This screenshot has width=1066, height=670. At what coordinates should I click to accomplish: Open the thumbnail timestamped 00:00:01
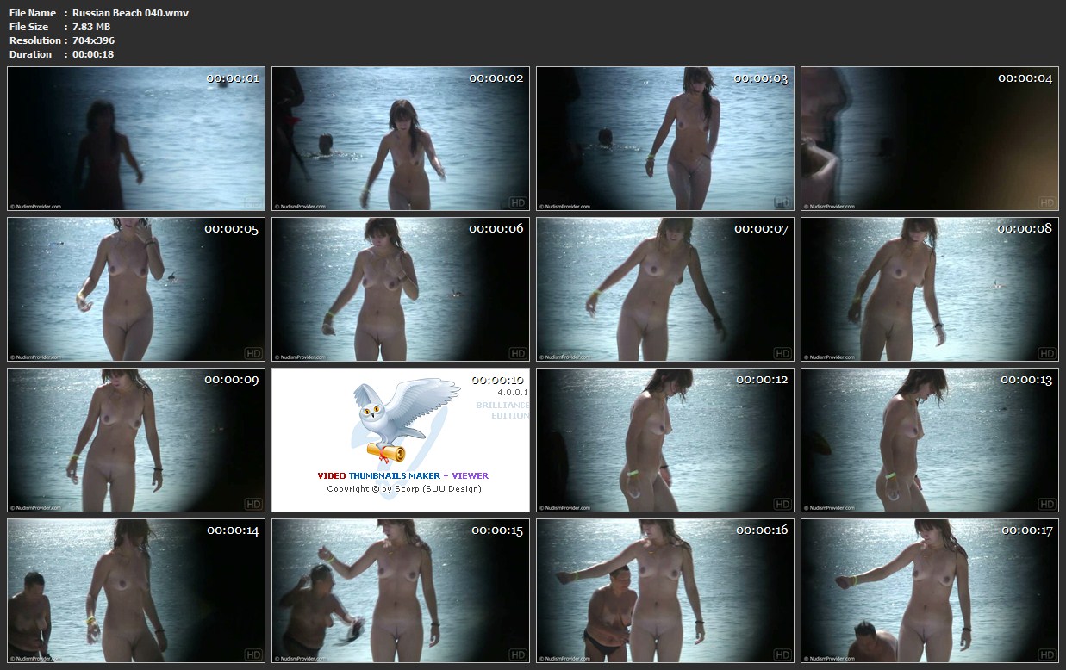pos(136,139)
